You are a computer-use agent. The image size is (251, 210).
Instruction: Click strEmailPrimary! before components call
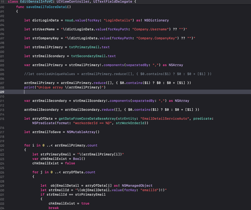[x=85, y=65]
